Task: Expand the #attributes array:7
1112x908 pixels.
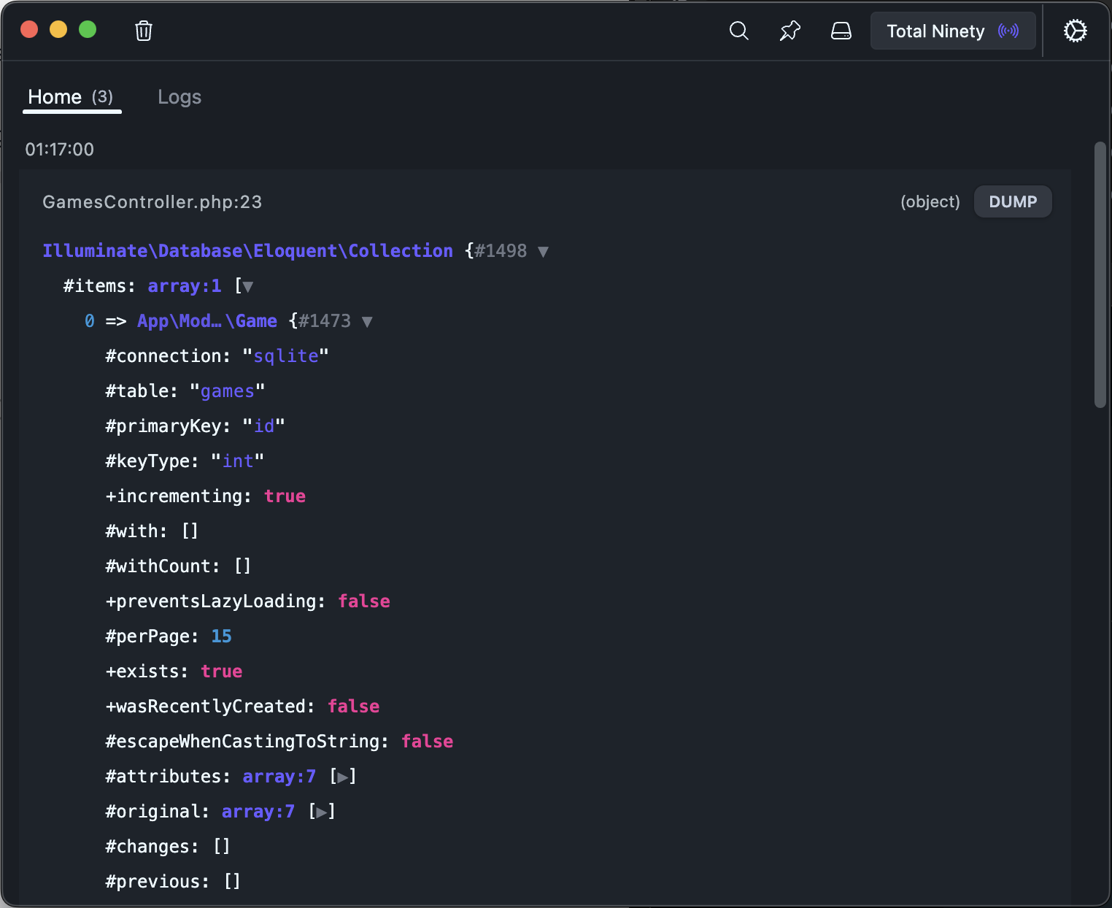Action: coord(343,776)
